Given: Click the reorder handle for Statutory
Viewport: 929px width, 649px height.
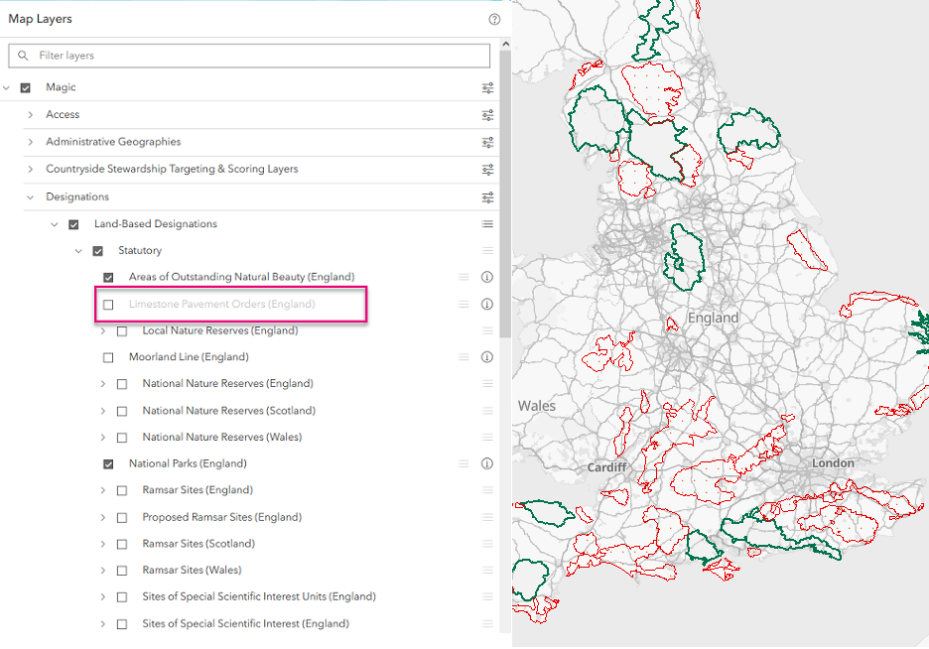Looking at the screenshot, I should [487, 250].
